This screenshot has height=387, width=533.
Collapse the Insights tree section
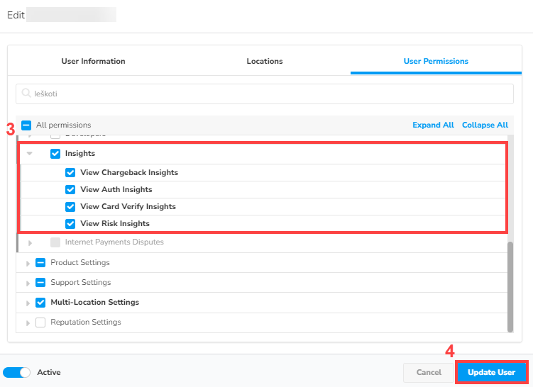30,153
